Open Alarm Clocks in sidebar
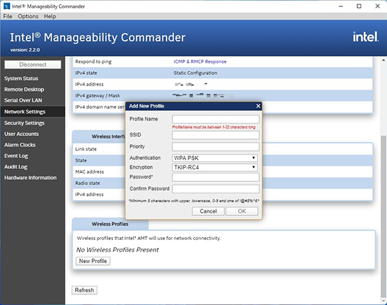387x305 pixels. (20, 145)
